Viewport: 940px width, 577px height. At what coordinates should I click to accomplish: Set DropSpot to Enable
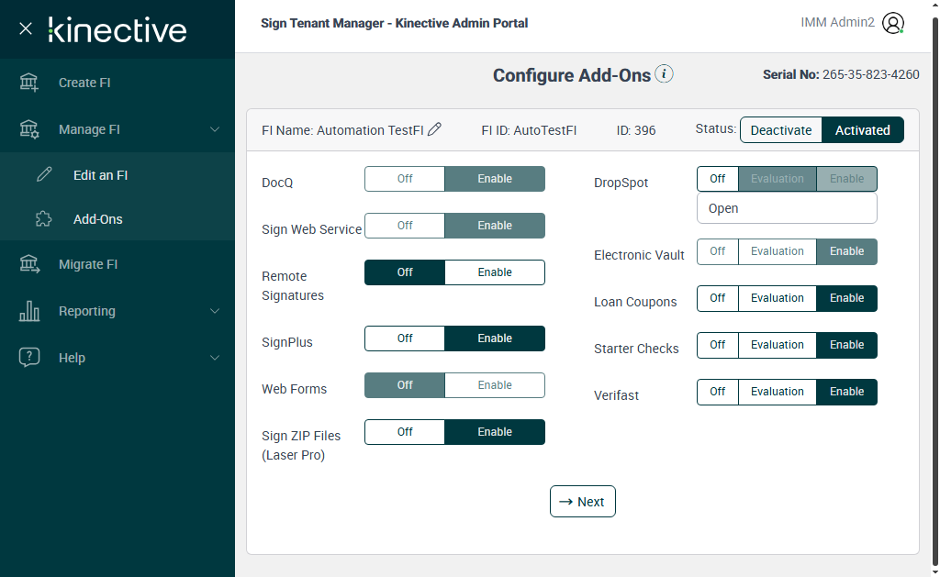coord(846,179)
